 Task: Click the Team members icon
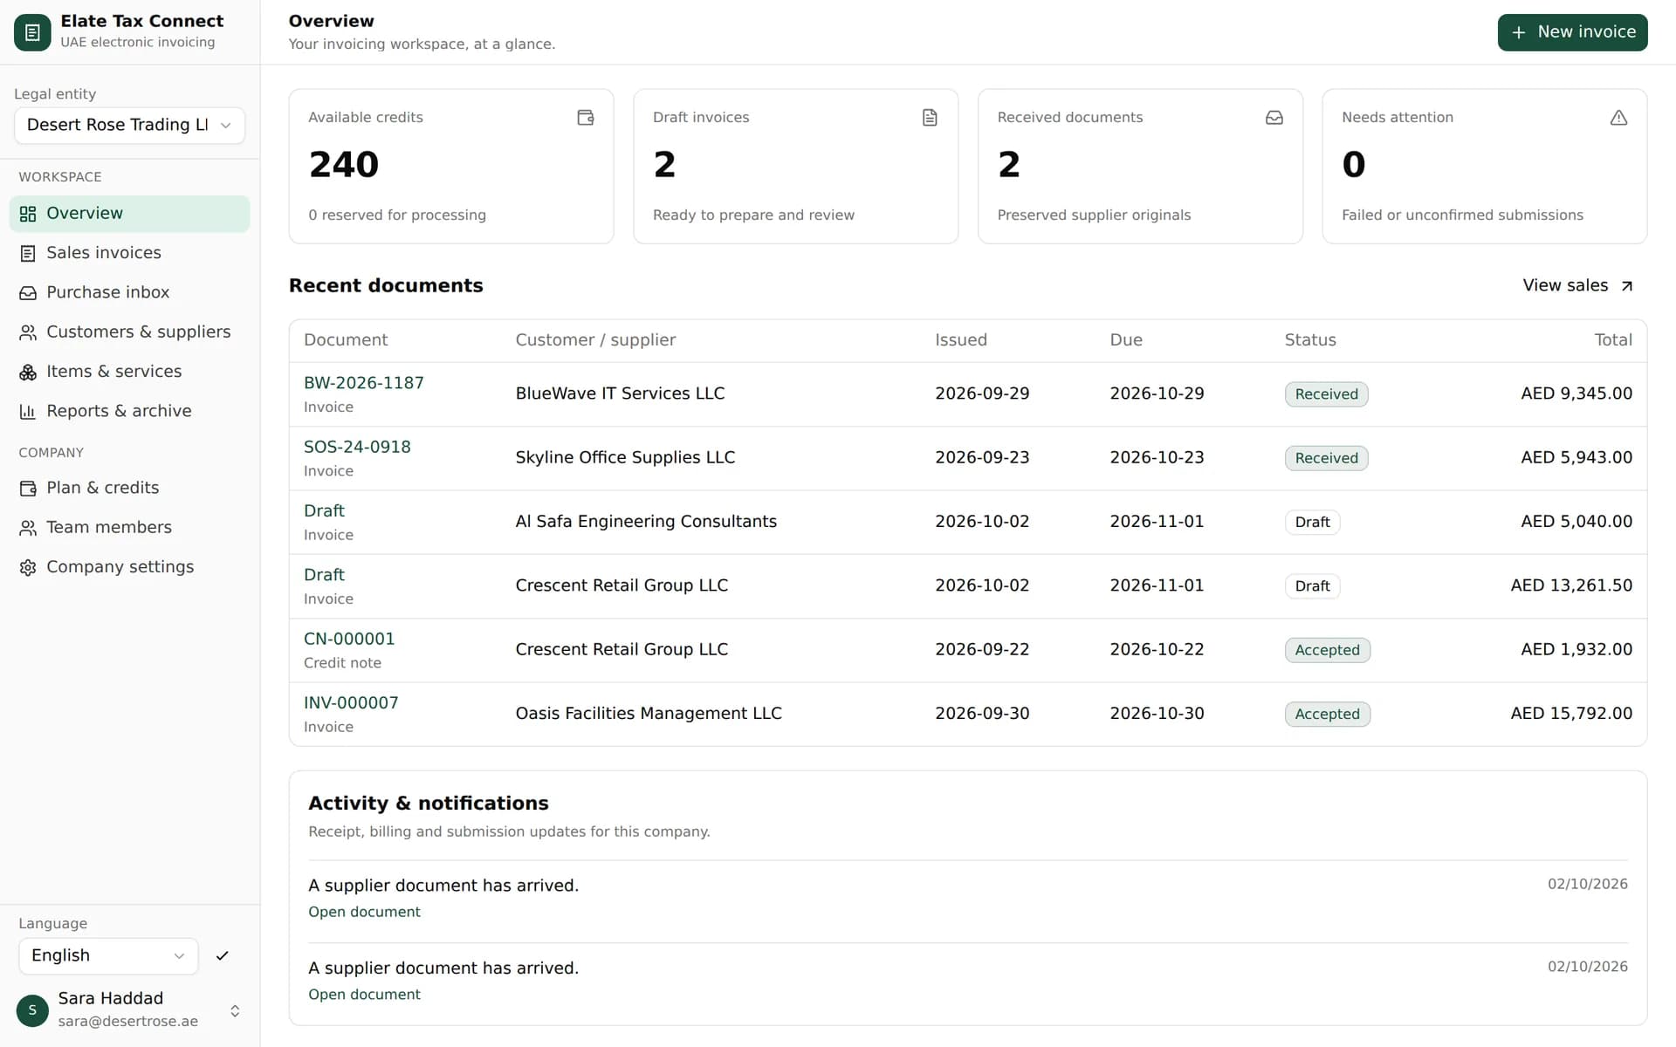coord(28,528)
